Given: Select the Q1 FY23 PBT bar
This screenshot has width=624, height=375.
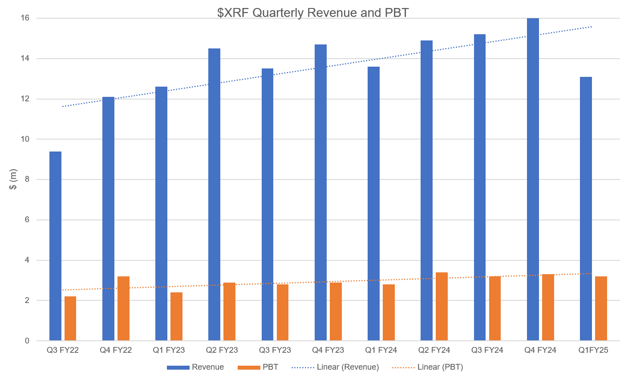Looking at the screenshot, I should [176, 316].
